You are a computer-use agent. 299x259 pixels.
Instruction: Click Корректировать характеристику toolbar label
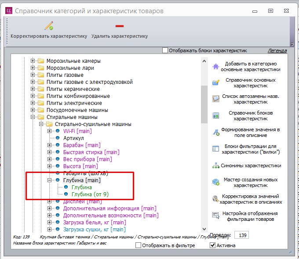[x=49, y=36]
